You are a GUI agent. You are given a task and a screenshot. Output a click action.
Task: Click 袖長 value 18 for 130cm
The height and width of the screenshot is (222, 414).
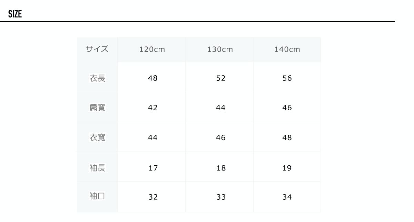221,168
